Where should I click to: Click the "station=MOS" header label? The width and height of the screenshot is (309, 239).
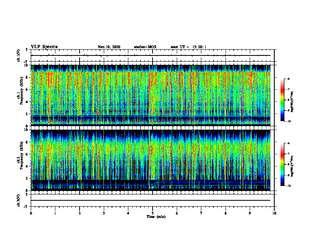click(145, 47)
